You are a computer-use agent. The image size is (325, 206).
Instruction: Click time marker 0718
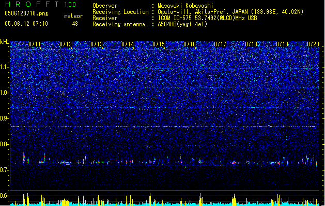(251, 44)
